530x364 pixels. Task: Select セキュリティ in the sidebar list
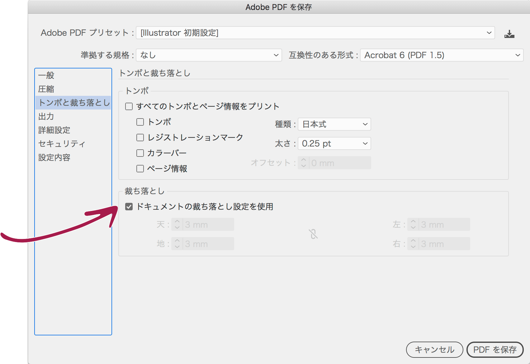pos(73,144)
